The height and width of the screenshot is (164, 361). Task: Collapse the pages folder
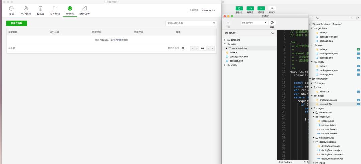click(x=312, y=108)
